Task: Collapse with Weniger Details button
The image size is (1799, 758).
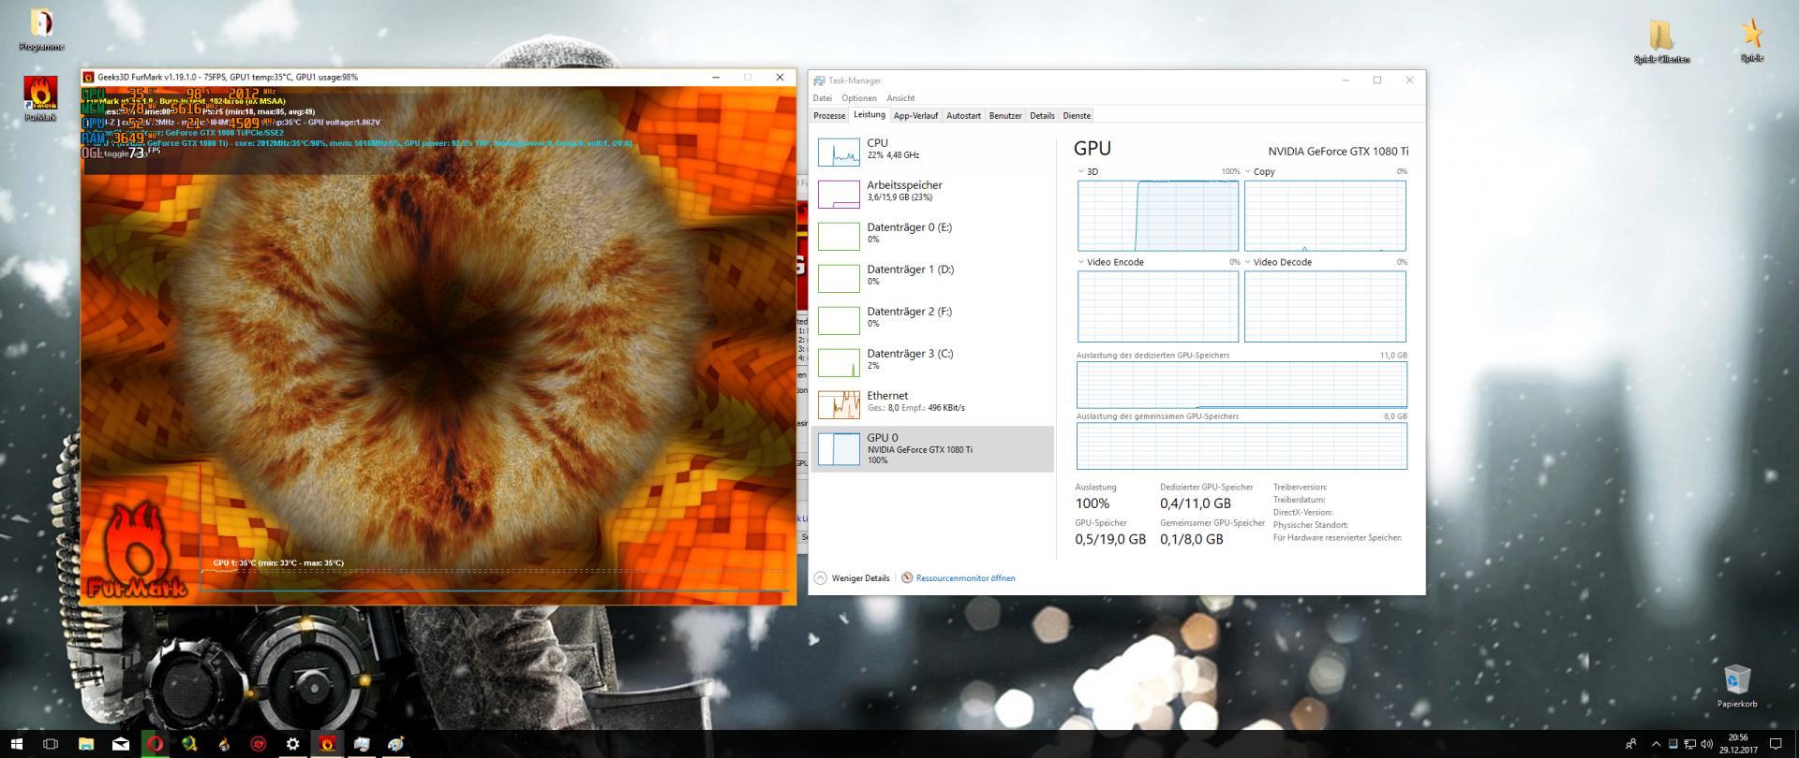Action: (x=852, y=578)
